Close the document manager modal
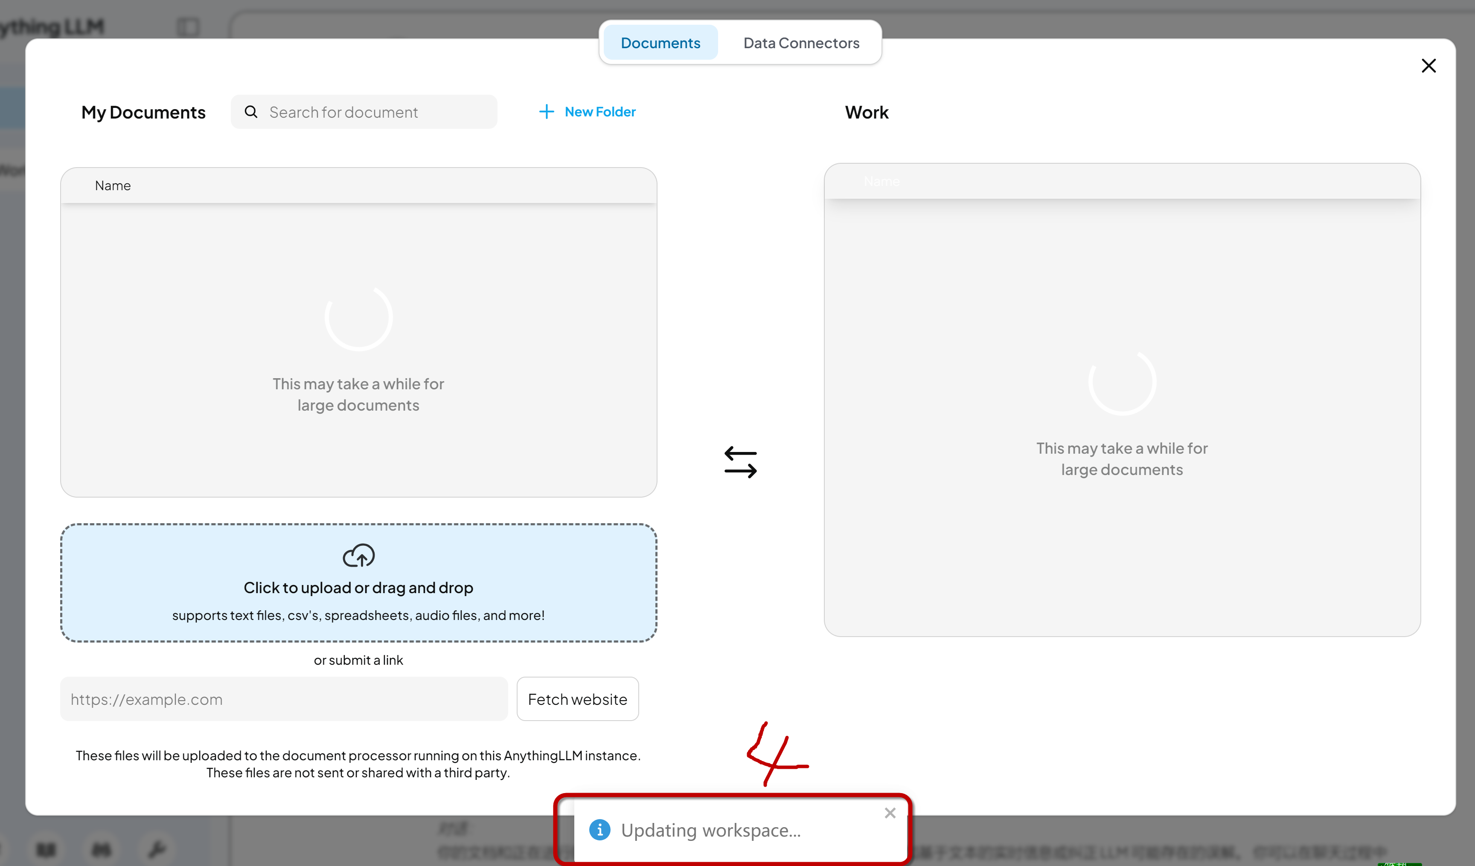Viewport: 1475px width, 866px height. click(x=1428, y=66)
